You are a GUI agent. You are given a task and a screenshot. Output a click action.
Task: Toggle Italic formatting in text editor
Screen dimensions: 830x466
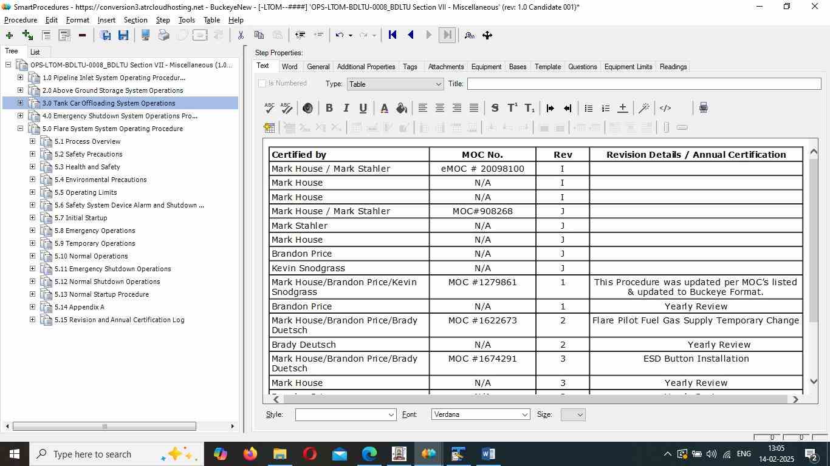[x=346, y=108]
